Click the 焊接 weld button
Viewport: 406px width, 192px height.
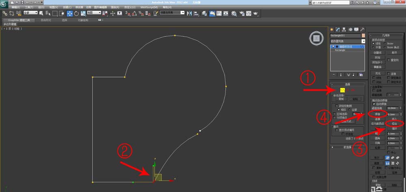(x=377, y=114)
